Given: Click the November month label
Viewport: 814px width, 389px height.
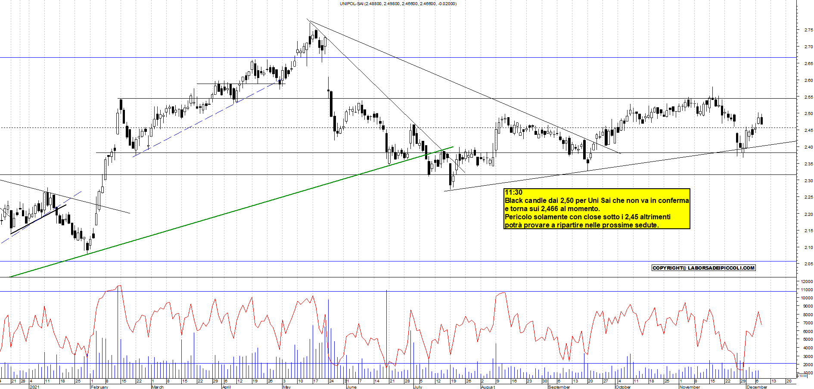Looking at the screenshot, I should tap(690, 387).
